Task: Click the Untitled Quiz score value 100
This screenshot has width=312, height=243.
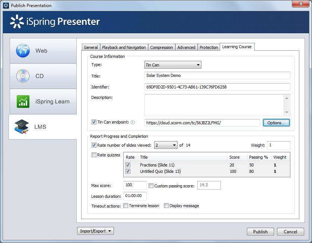Action: point(233,171)
